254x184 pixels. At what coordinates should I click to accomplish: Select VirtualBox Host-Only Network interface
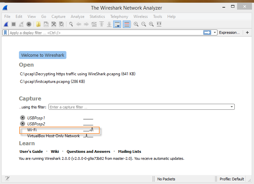53,136
